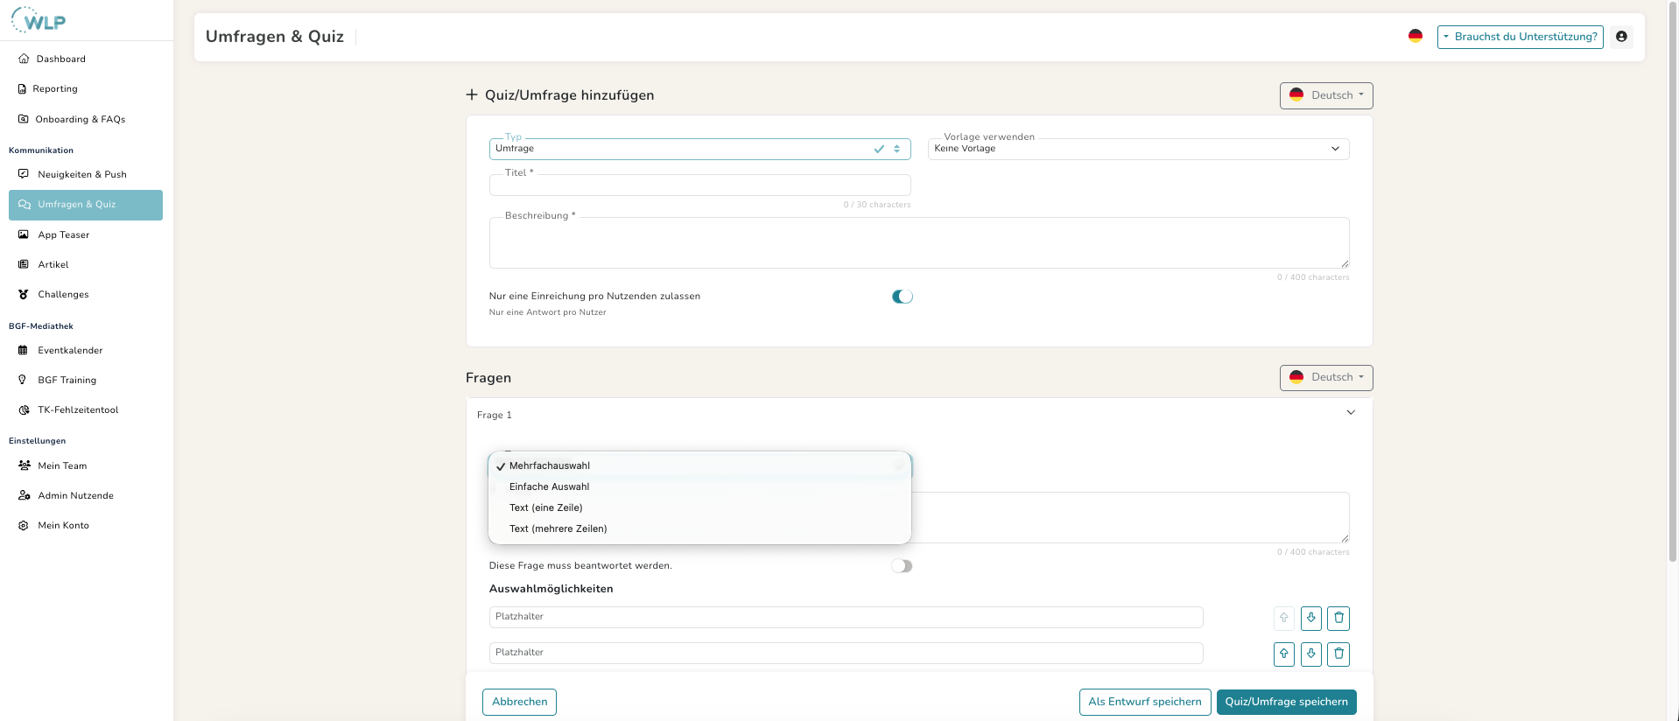
Task: Move the second answer option down
Action: (x=1310, y=654)
